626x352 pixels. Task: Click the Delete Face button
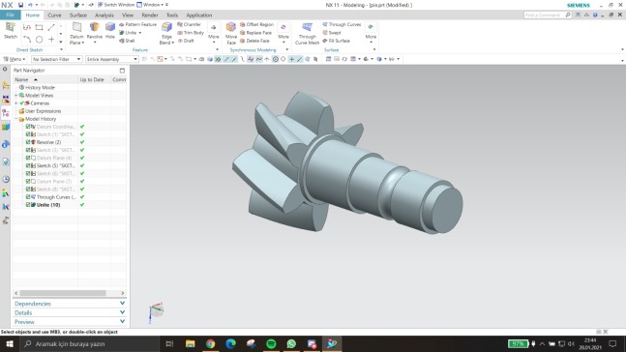(254, 41)
